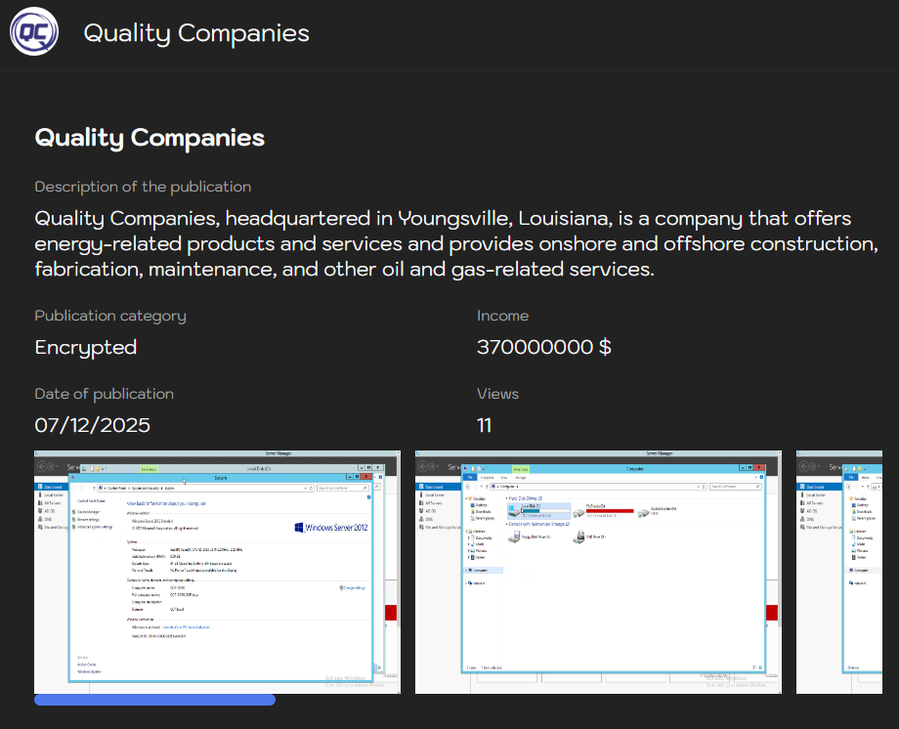Open the partially visible third screenshot thumbnail
Image resolution: width=899 pixels, height=729 pixels.
click(x=838, y=572)
